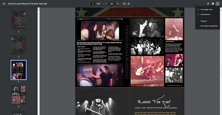Open page 6 thumbnail
The height and width of the screenshot is (115, 222).
click(x=19, y=95)
